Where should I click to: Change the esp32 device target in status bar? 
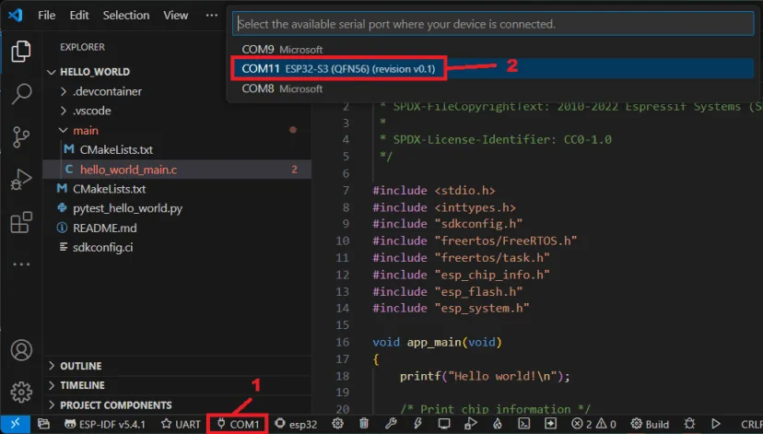pos(296,424)
